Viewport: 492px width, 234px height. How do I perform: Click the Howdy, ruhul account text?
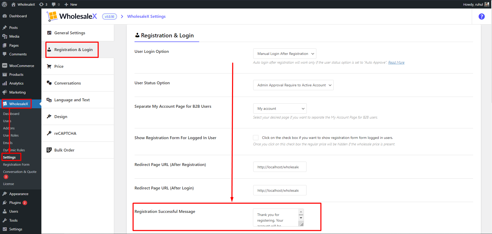[473, 4]
